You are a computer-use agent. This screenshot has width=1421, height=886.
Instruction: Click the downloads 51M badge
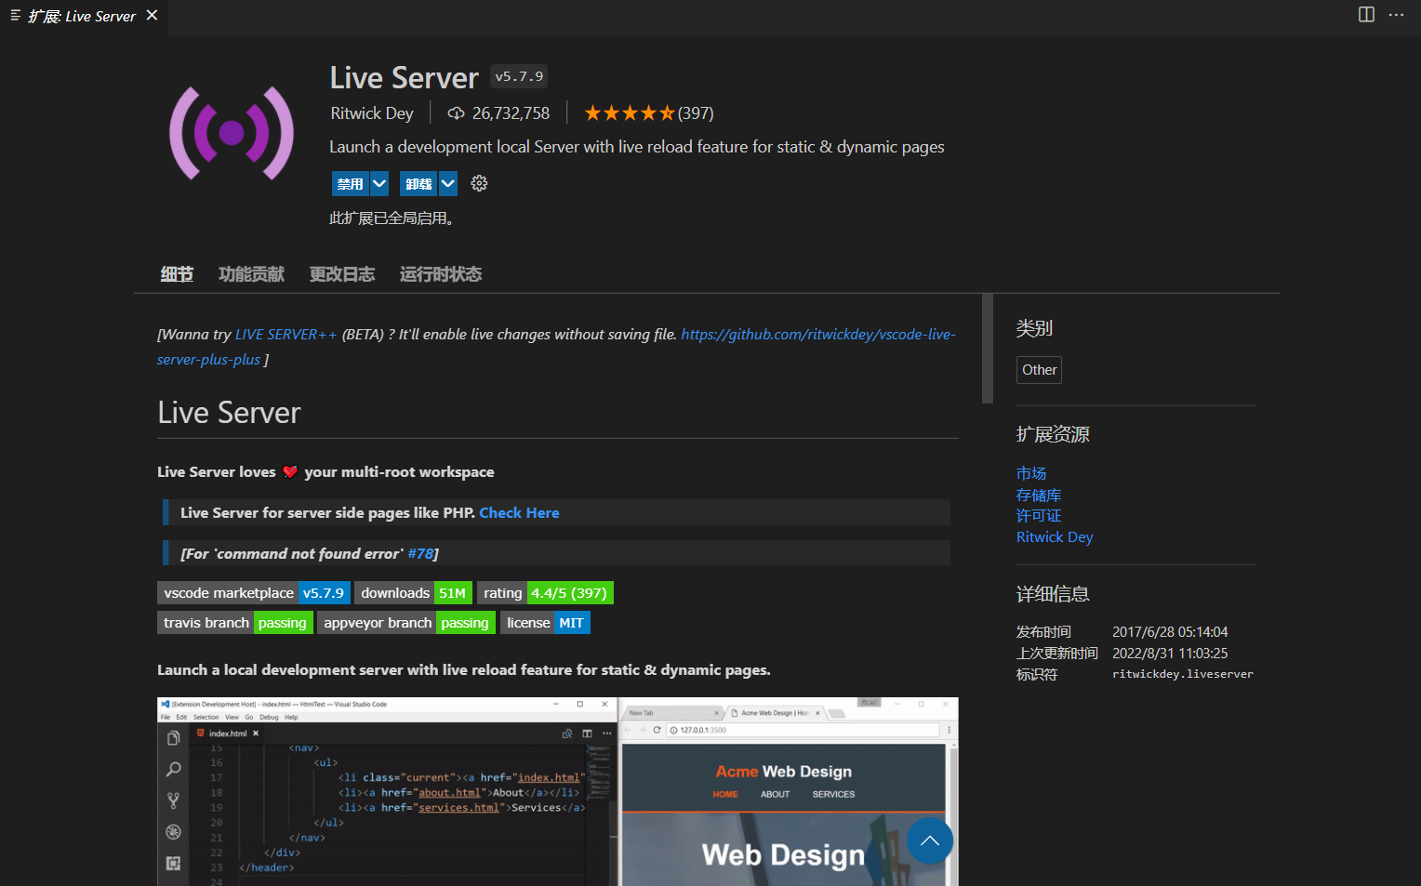click(414, 593)
